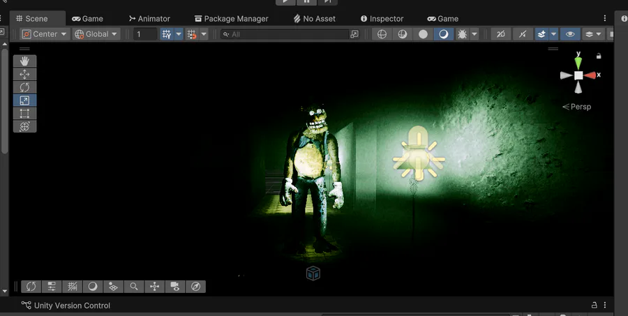This screenshot has width=628, height=316.
Task: Click the grid hash icon in bottom overlay
Action: (x=73, y=287)
